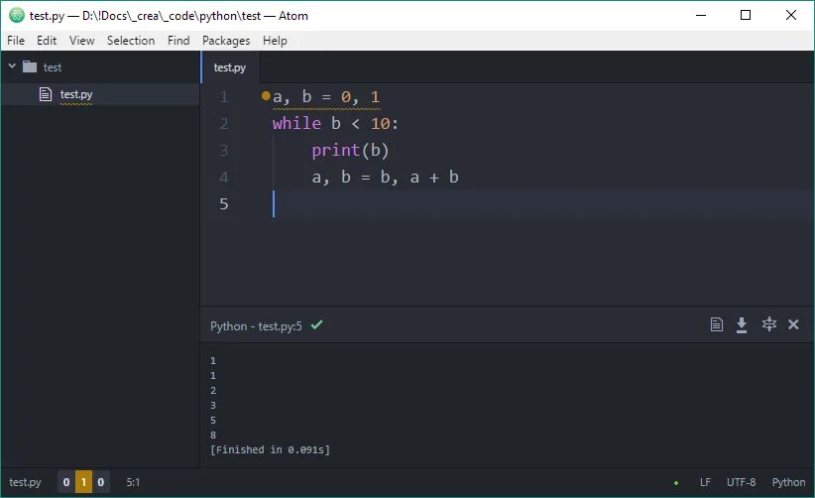The width and height of the screenshot is (815, 498).
Task: Click the output value 8 in console
Action: [x=213, y=436]
